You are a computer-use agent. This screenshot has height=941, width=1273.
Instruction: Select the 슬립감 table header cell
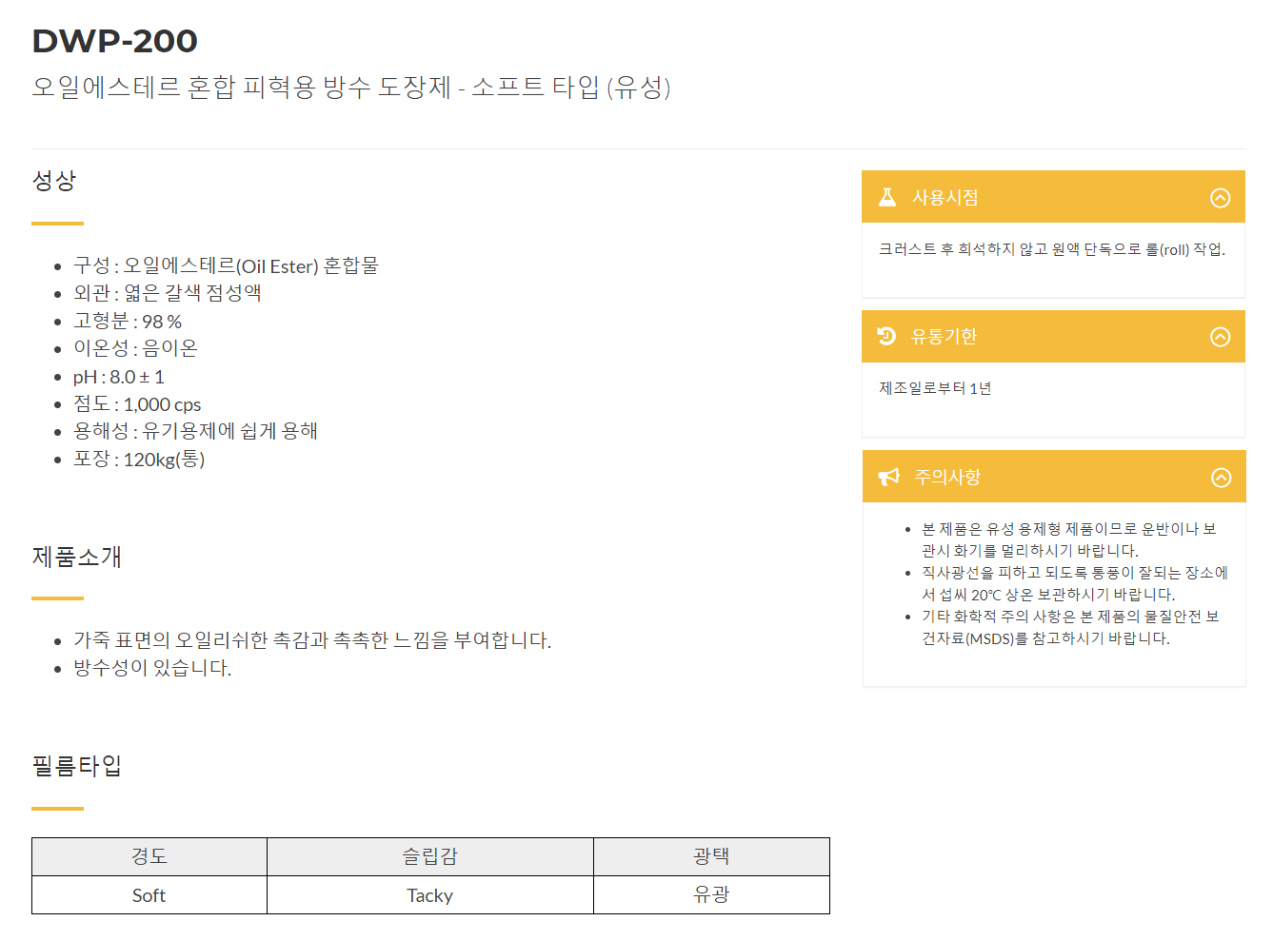point(430,856)
